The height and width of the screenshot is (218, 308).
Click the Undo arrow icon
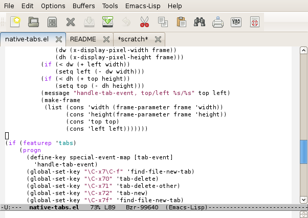[126, 22]
